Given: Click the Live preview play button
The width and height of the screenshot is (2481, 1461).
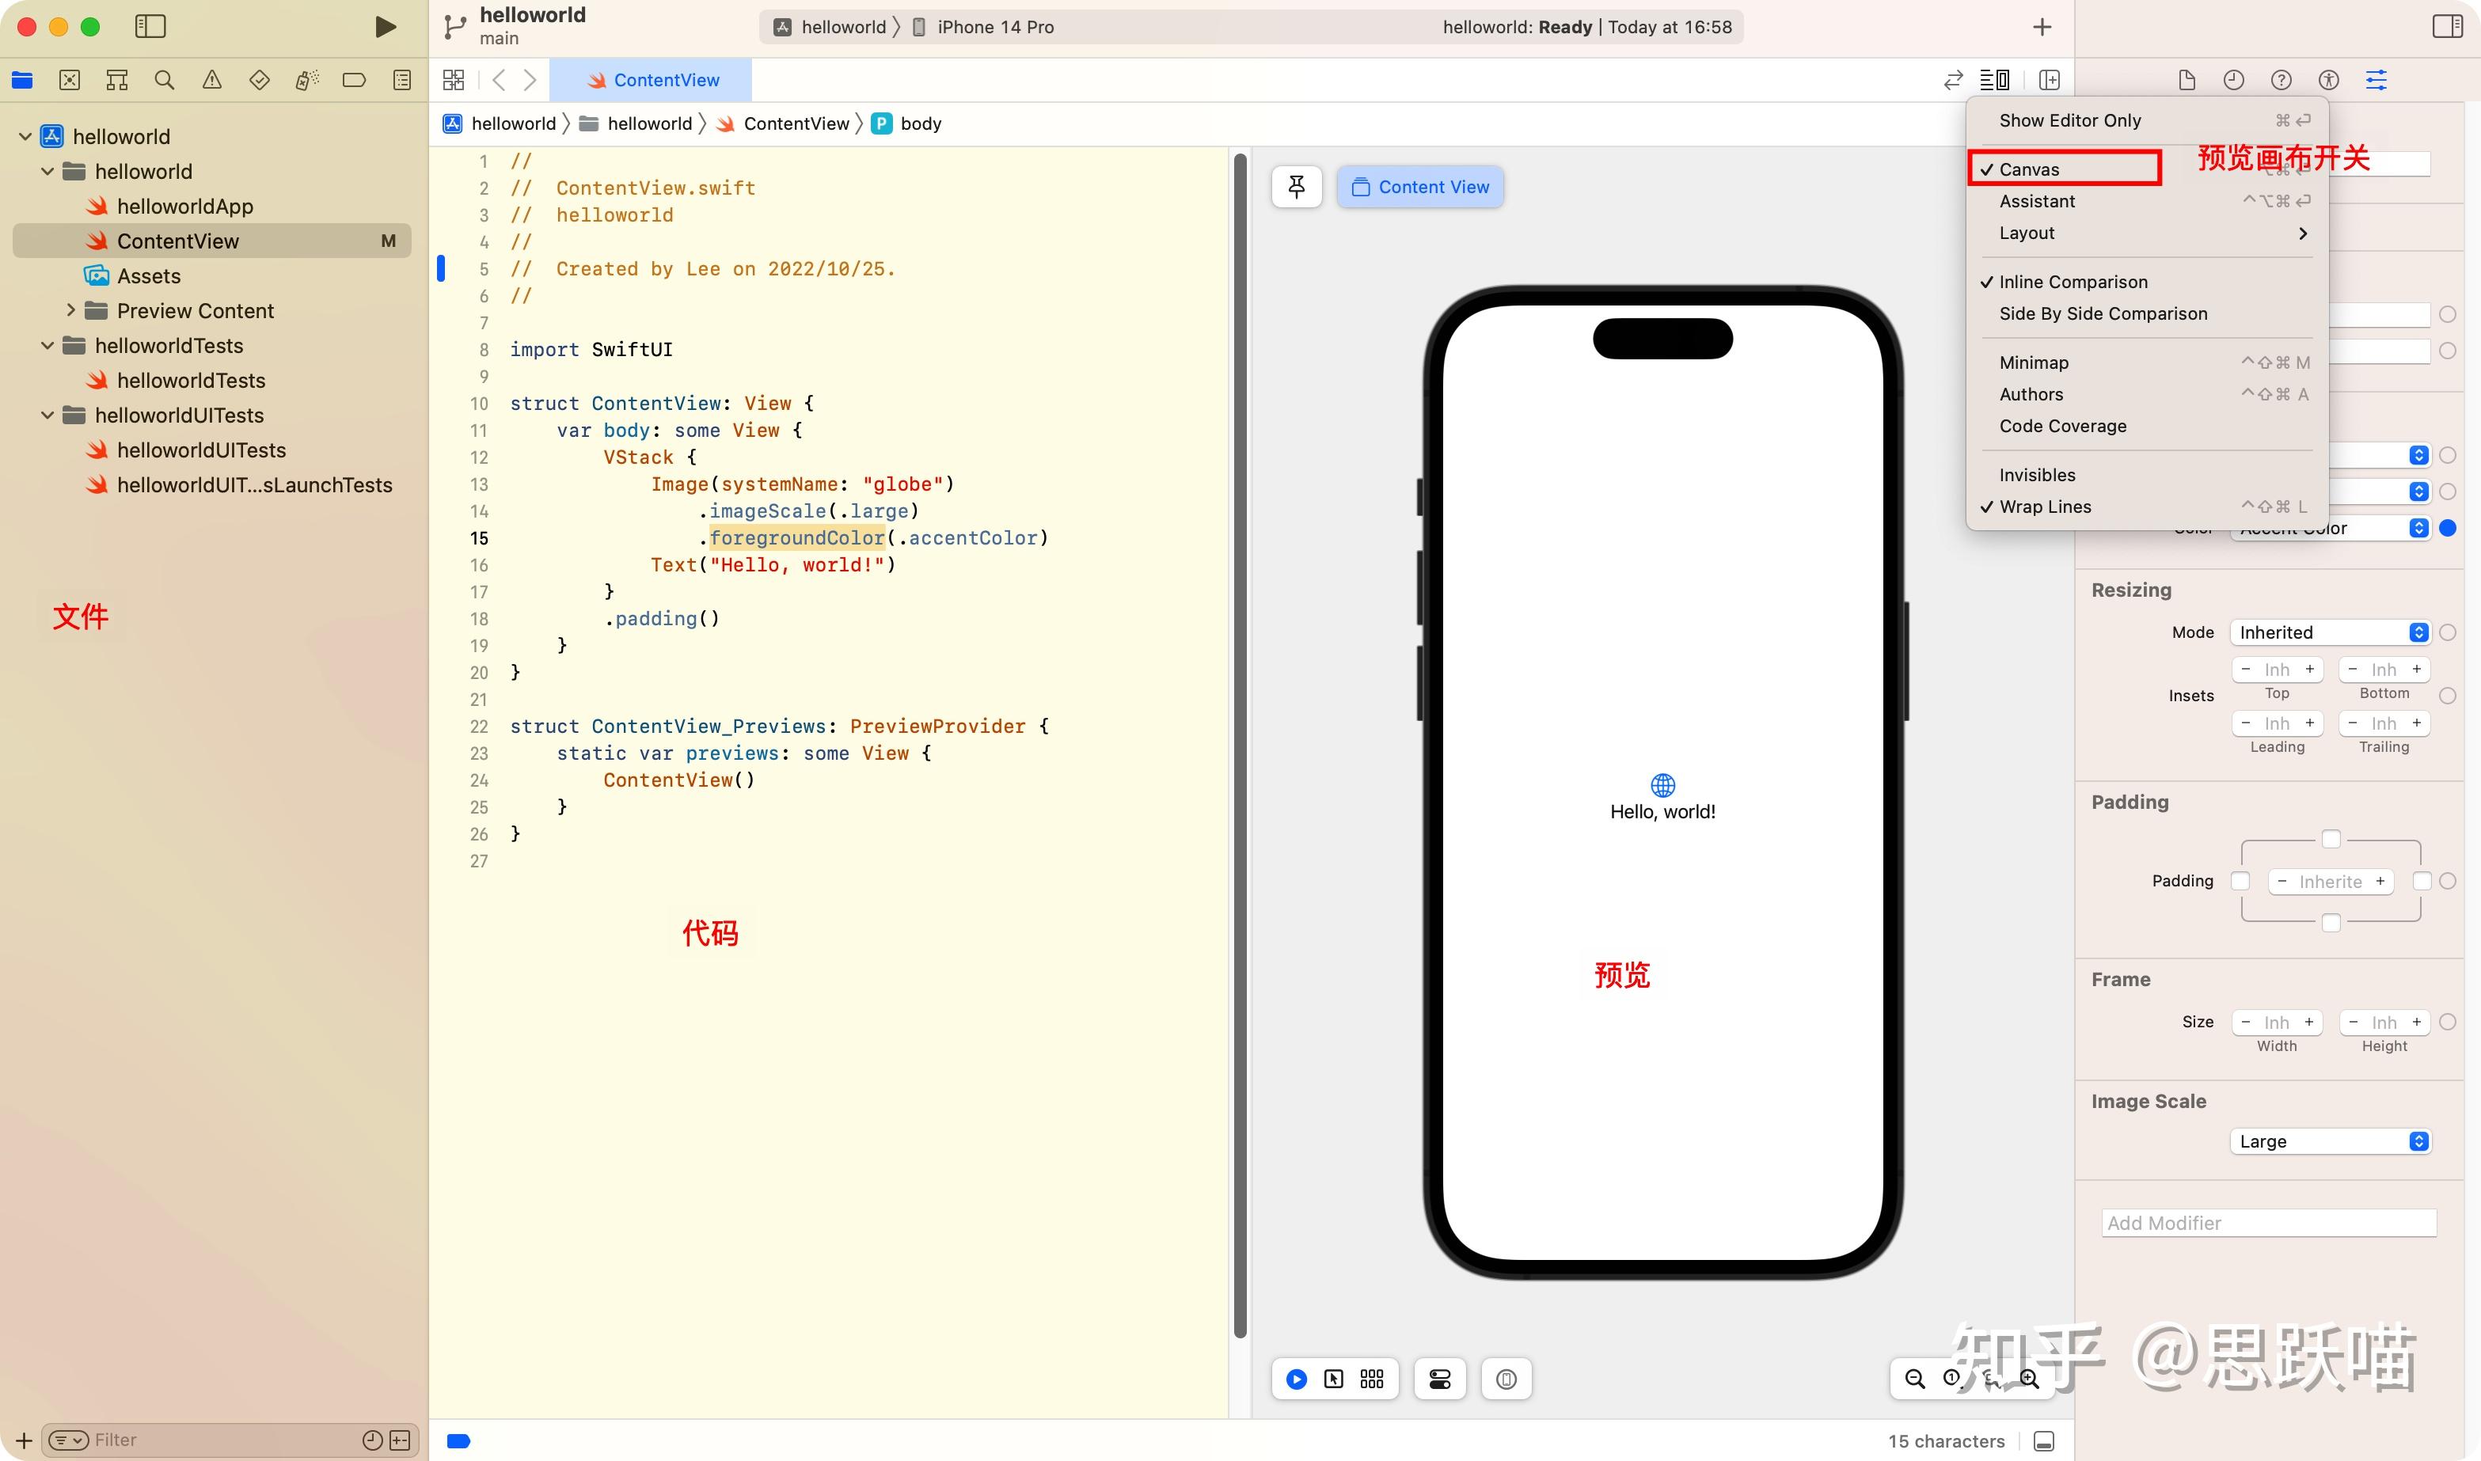Looking at the screenshot, I should point(1296,1379).
